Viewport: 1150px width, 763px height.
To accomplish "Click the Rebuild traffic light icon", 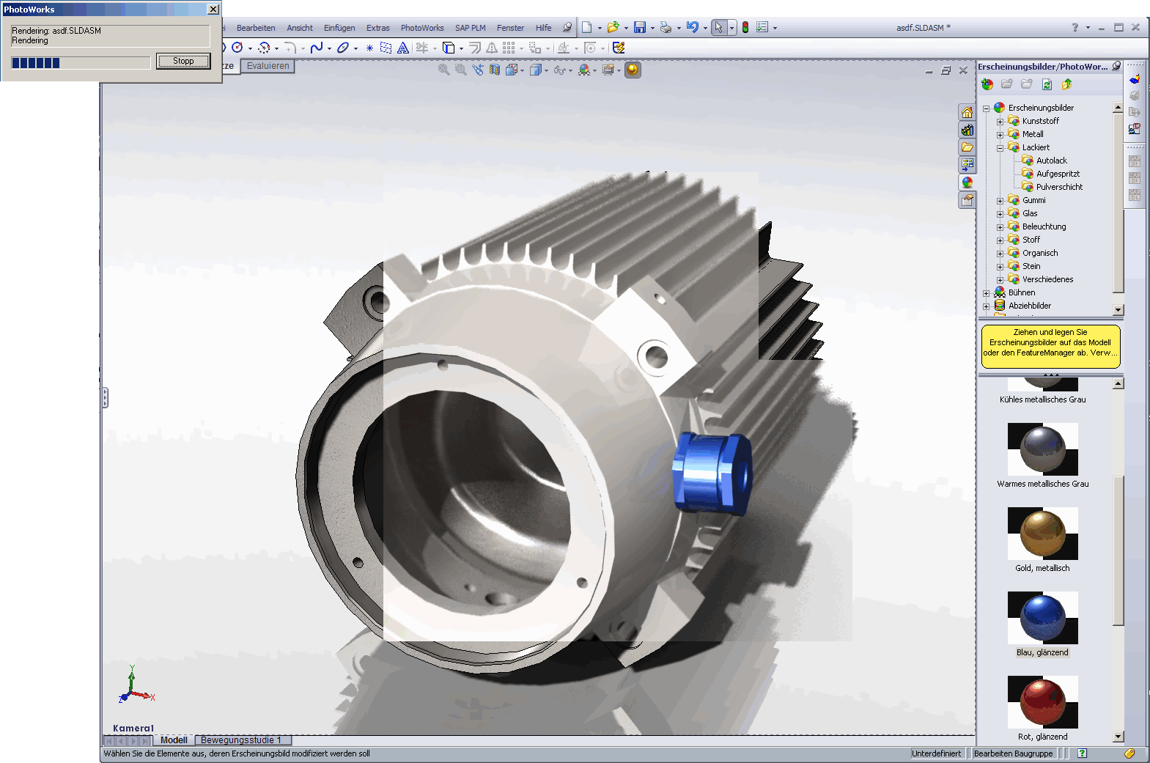I will 745,27.
